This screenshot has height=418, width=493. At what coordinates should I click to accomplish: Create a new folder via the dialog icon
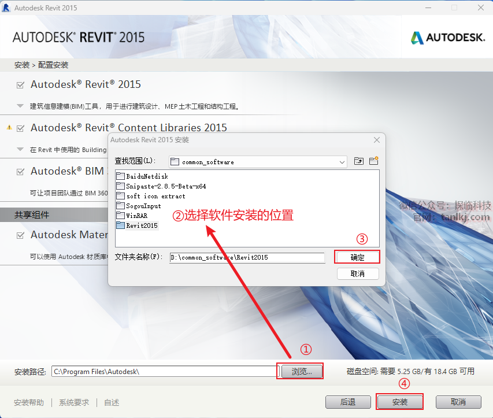(x=374, y=161)
